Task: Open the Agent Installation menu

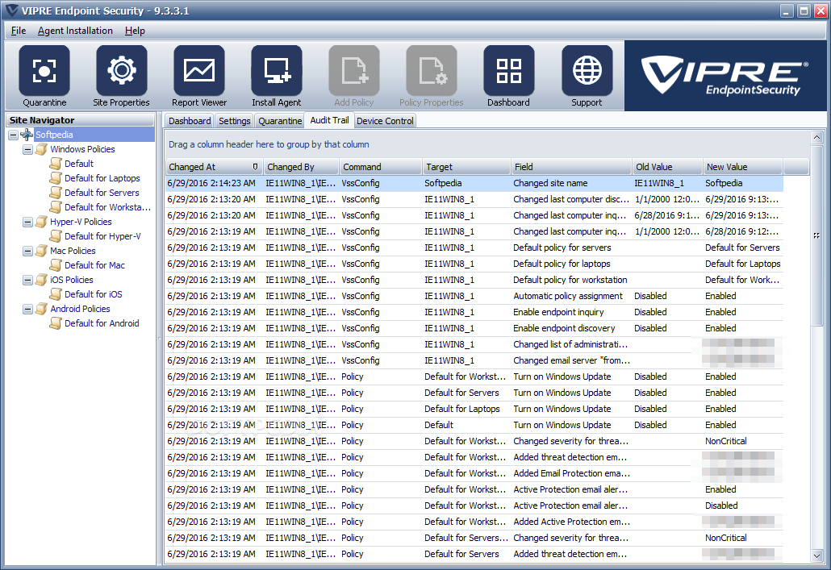Action: tap(75, 31)
